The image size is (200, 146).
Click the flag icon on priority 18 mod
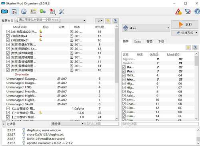coord(40,32)
